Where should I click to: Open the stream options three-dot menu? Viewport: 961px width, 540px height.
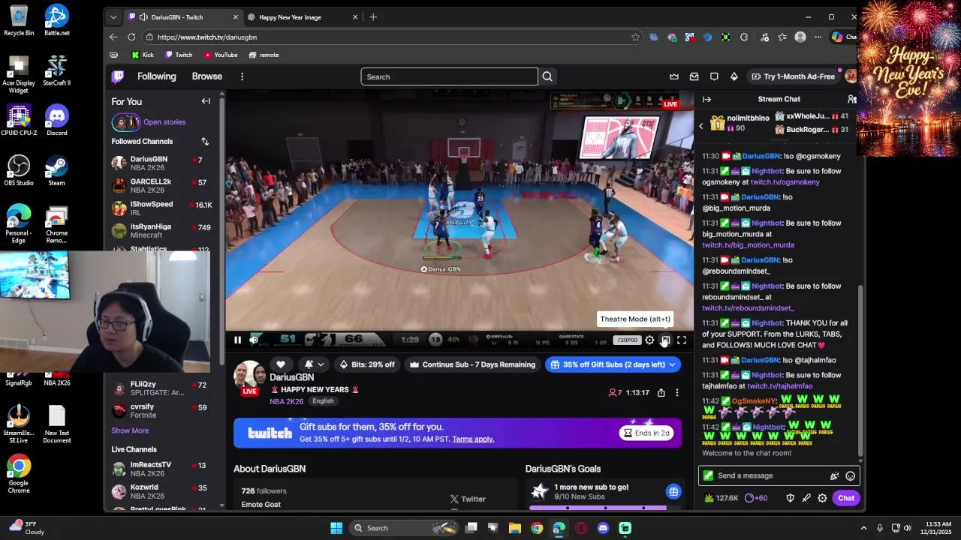(x=676, y=393)
